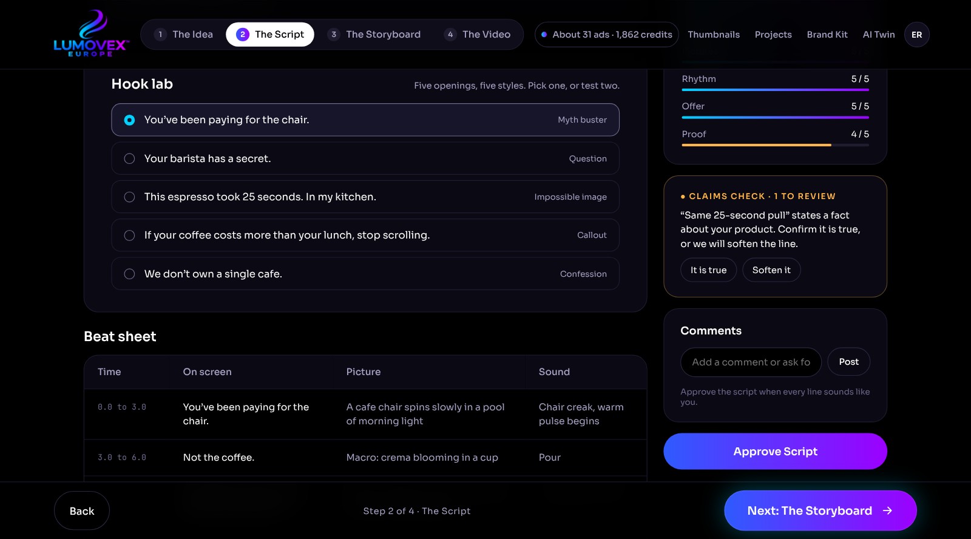The width and height of the screenshot is (971, 539).
Task: Click the comment input field
Action: (751, 362)
